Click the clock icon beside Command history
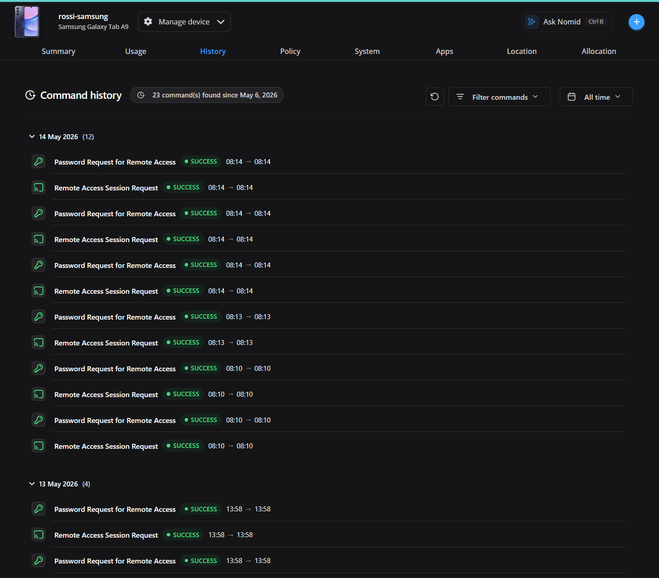659x578 pixels. click(30, 95)
